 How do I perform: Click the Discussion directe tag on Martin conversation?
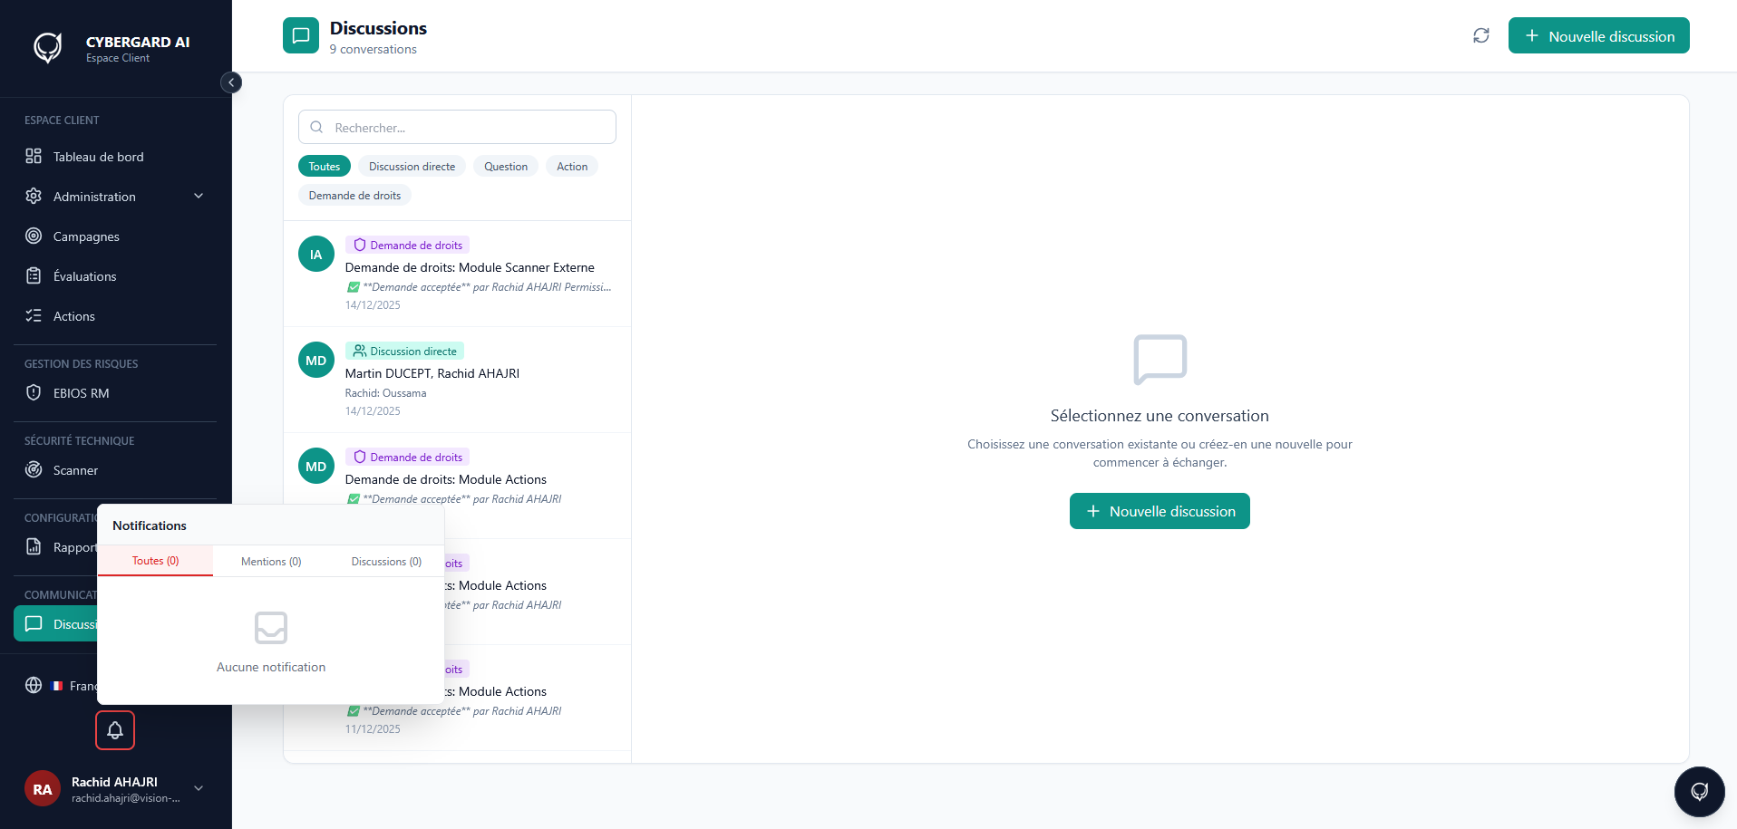pos(404,352)
